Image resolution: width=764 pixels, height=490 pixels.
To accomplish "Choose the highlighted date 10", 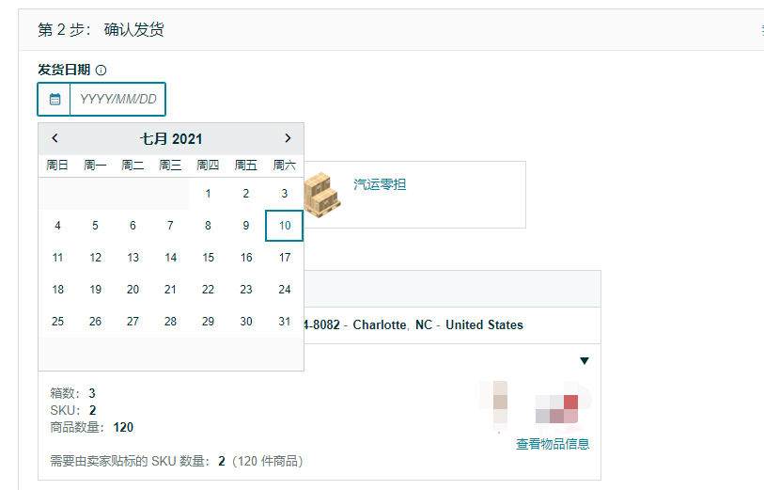I will (285, 226).
